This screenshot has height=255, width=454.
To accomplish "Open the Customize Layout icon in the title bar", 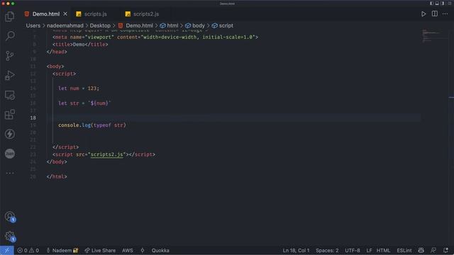I will [x=449, y=4].
